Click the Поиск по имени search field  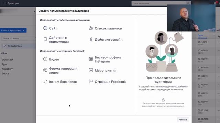[18, 38]
